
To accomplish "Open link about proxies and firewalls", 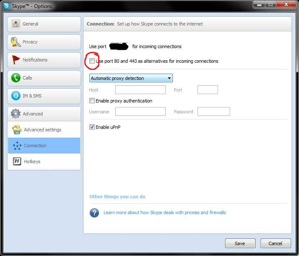I will coord(165,212).
